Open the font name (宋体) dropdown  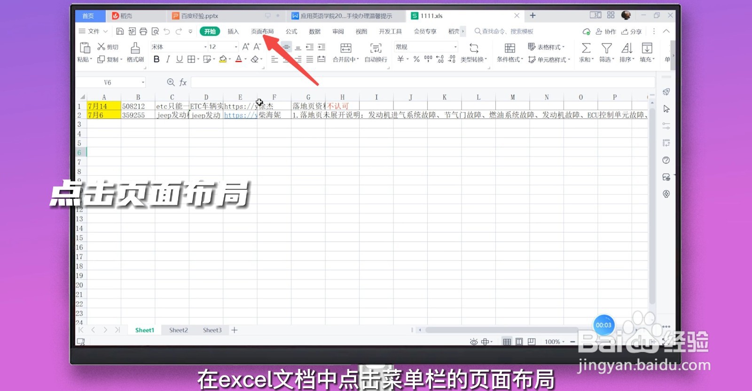205,47
